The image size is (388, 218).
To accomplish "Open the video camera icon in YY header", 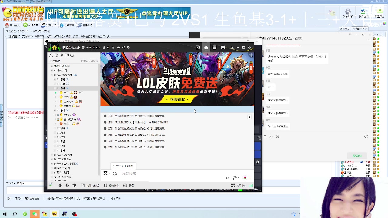I will pyautogui.click(x=198, y=48).
